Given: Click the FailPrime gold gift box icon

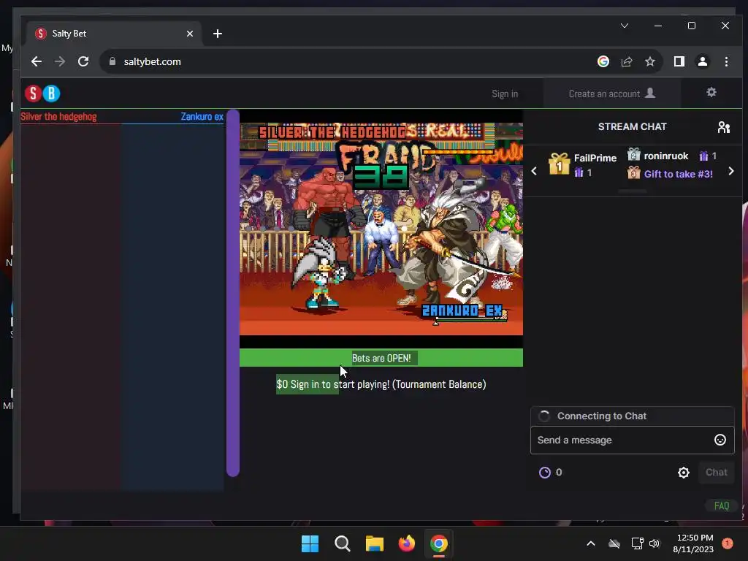Looking at the screenshot, I should (559, 164).
